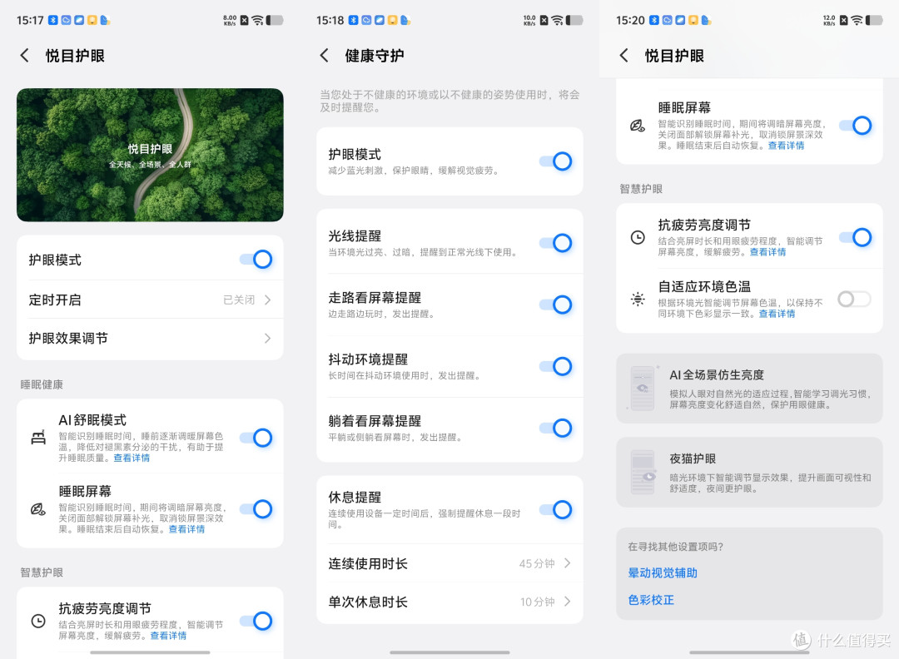
Task: Toggle 抗疲劳亮度调节 switch on the 15:20 screen
Action: coord(856,237)
